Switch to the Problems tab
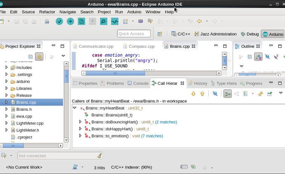Image resolution: width=285 pixels, height=174 pixels. [112, 83]
